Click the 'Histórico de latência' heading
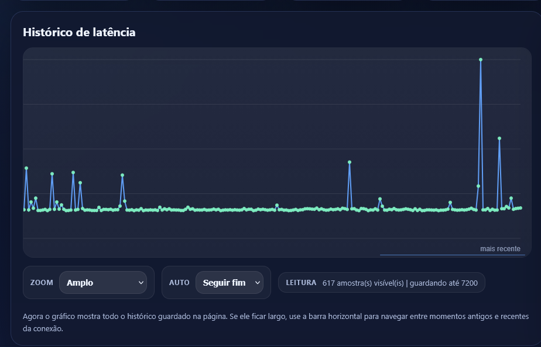Image resolution: width=541 pixels, height=347 pixels. click(79, 33)
